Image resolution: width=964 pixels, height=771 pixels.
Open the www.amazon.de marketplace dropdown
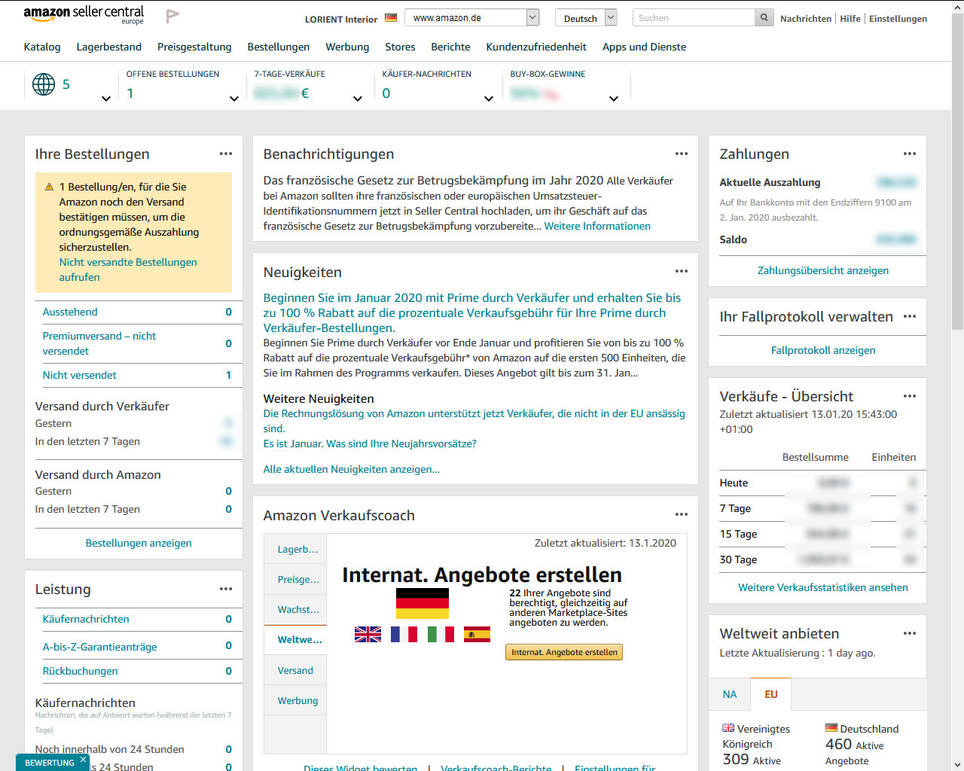coord(471,17)
